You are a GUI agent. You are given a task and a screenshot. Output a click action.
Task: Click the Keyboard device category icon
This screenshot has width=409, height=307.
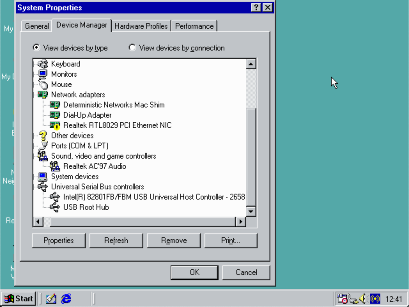coord(43,64)
